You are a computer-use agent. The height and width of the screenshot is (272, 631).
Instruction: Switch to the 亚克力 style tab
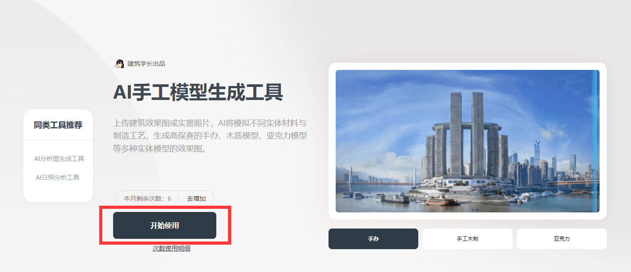point(562,239)
